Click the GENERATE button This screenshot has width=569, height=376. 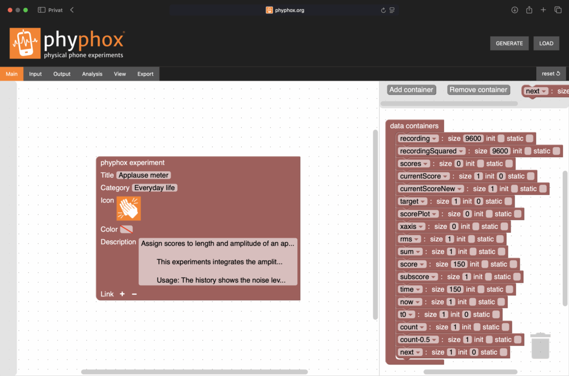pos(509,43)
